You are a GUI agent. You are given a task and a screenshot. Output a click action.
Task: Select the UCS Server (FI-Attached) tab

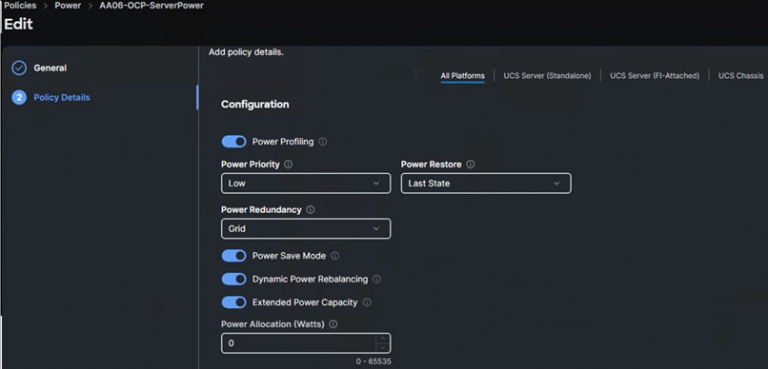655,76
